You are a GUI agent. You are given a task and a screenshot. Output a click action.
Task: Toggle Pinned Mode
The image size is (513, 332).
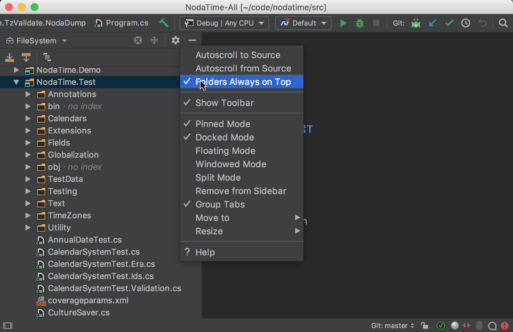coord(242,124)
